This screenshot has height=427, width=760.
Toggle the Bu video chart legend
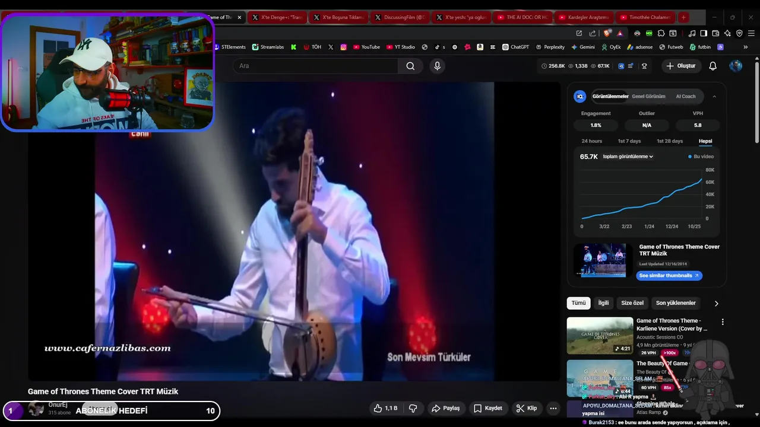[x=701, y=157]
